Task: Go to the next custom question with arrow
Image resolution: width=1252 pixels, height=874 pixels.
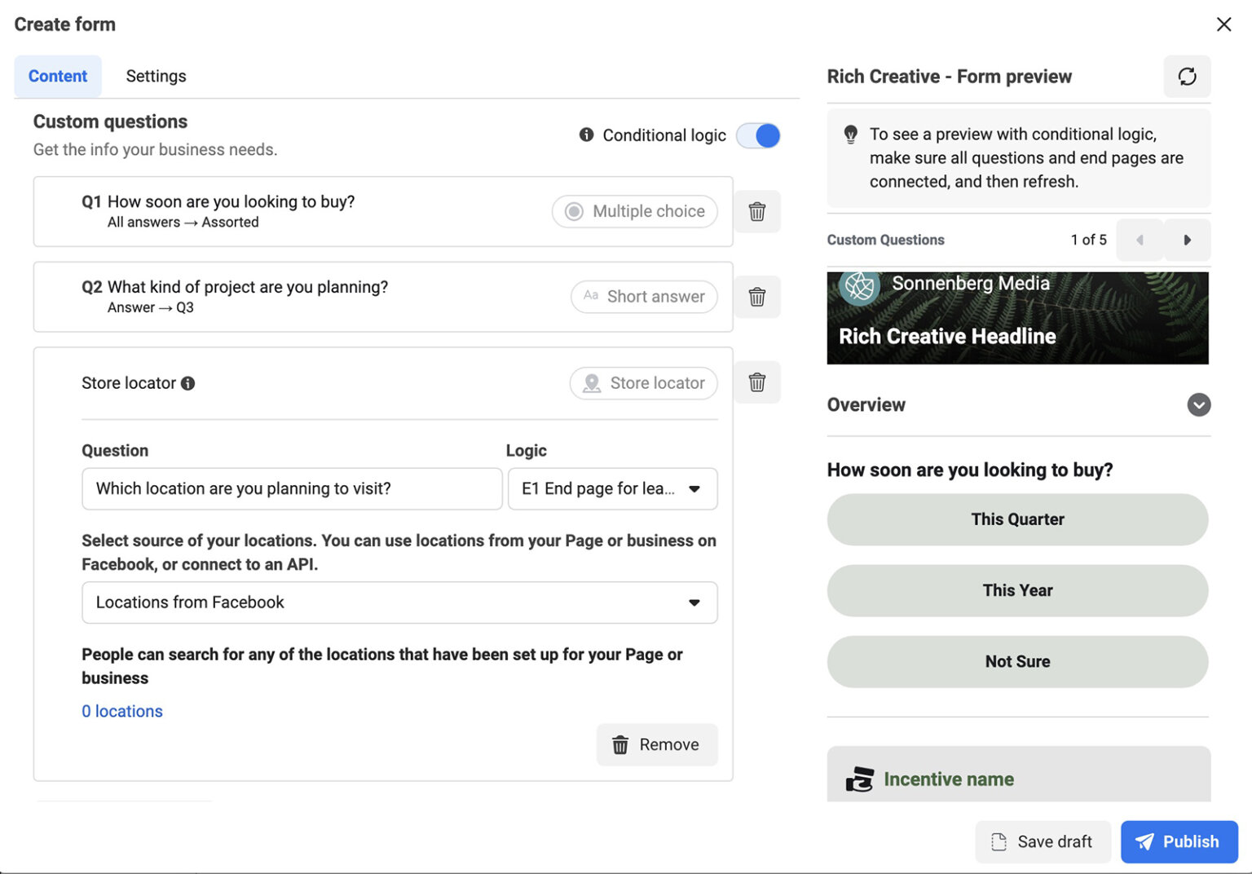Action: click(1188, 240)
